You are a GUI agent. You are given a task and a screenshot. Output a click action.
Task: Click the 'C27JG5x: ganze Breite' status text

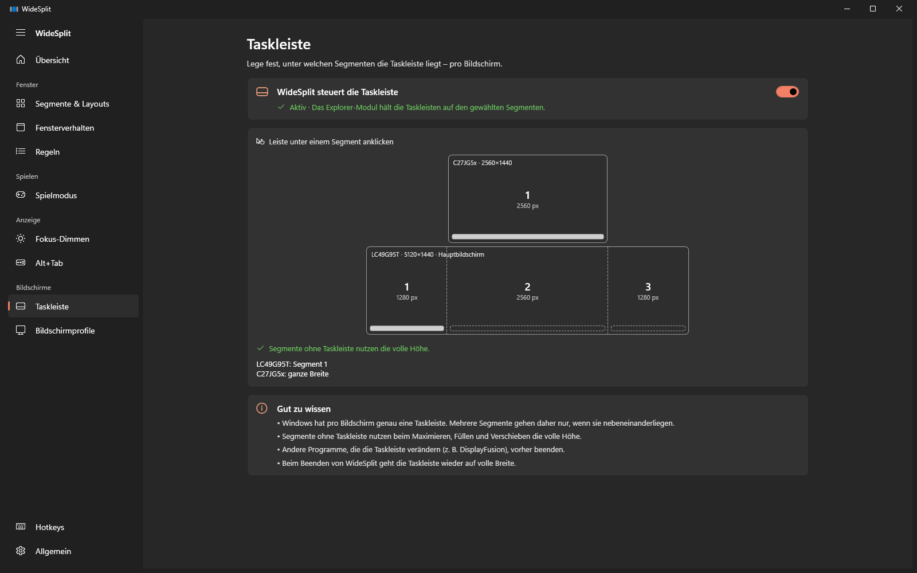coord(292,374)
